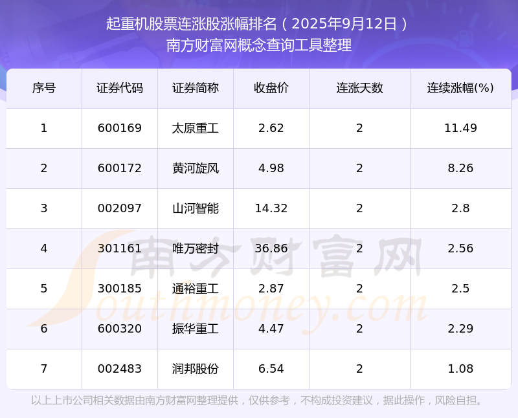
Task: Select stock code 600169
Action: click(120, 128)
